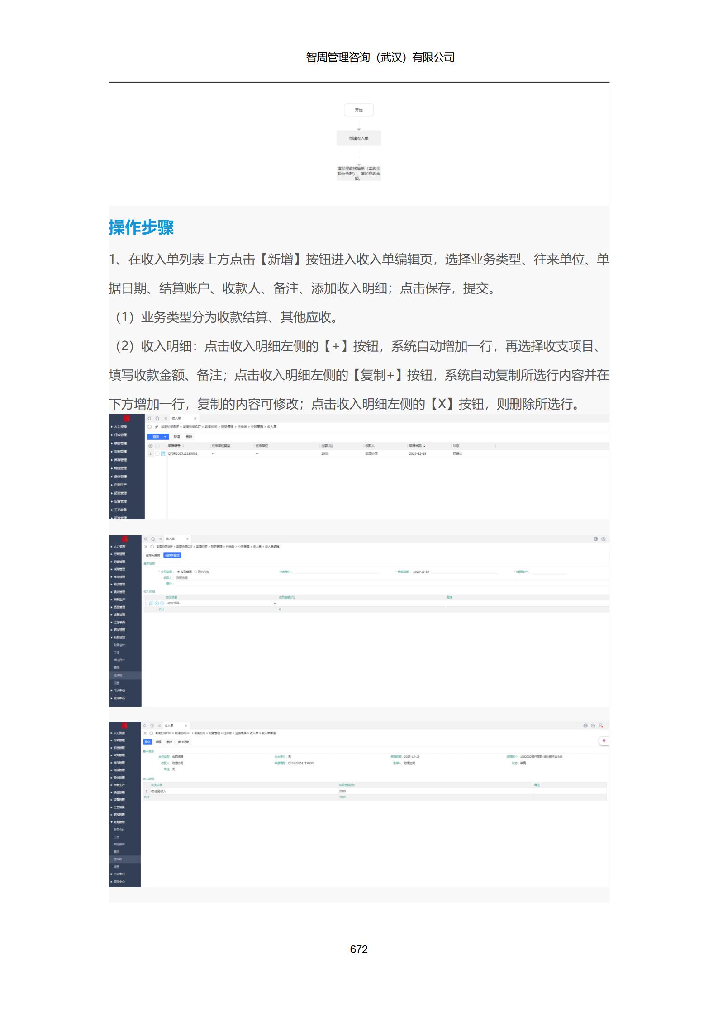Click the refresh icon beside the 收入单详情 breadcrumb
This screenshot has height=1015, width=718.
[151, 733]
